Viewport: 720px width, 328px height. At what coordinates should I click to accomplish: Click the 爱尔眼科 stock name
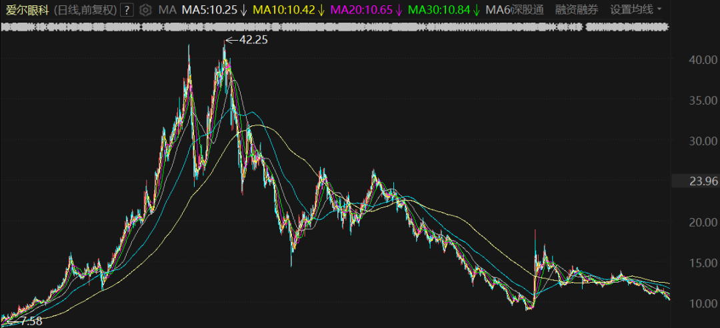tap(27, 10)
